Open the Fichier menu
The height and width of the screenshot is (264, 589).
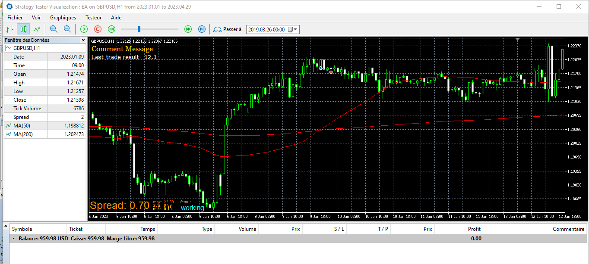(15, 18)
